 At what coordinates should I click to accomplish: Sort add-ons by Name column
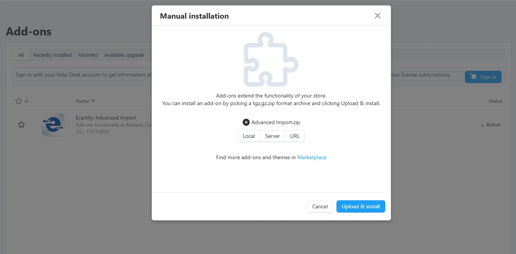point(85,101)
